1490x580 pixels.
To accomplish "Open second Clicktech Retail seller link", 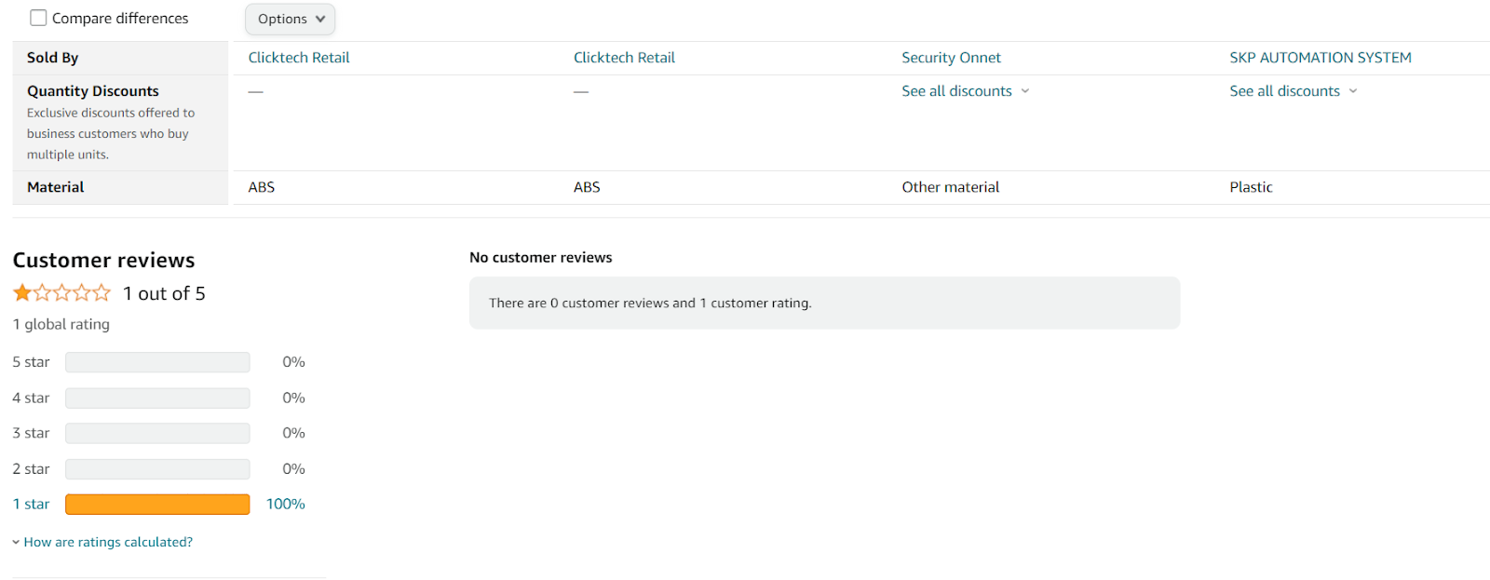I will click(x=624, y=58).
